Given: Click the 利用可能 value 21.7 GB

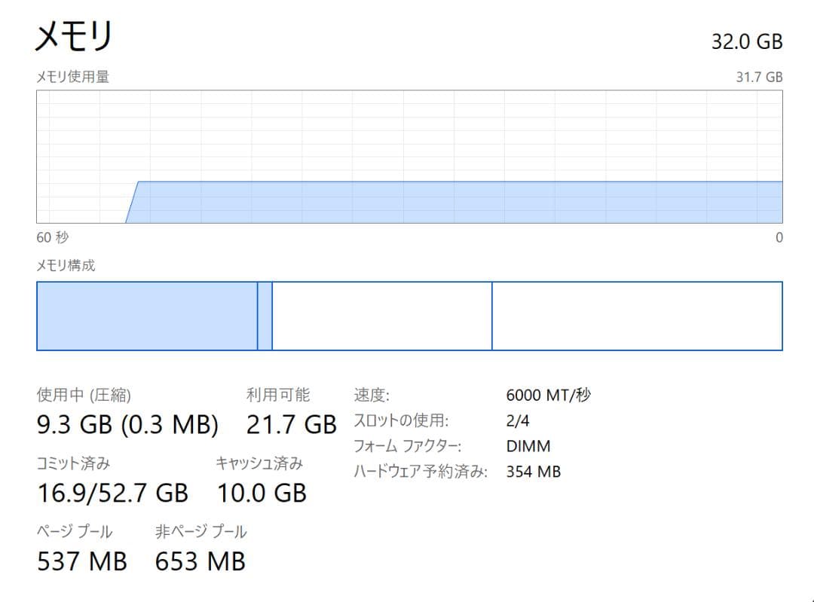Looking at the screenshot, I should click(x=291, y=424).
